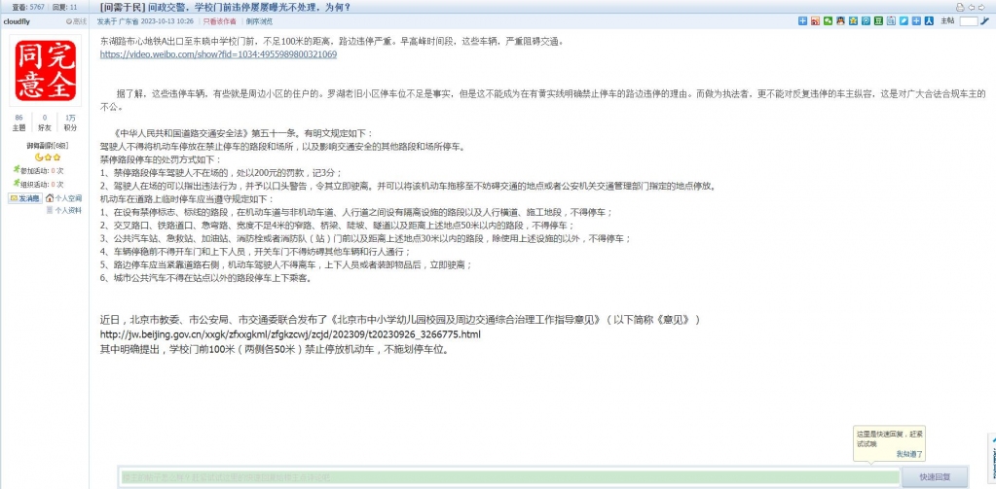Click the first blue plus share icon
This screenshot has width=996, height=489.
pyautogui.click(x=802, y=20)
